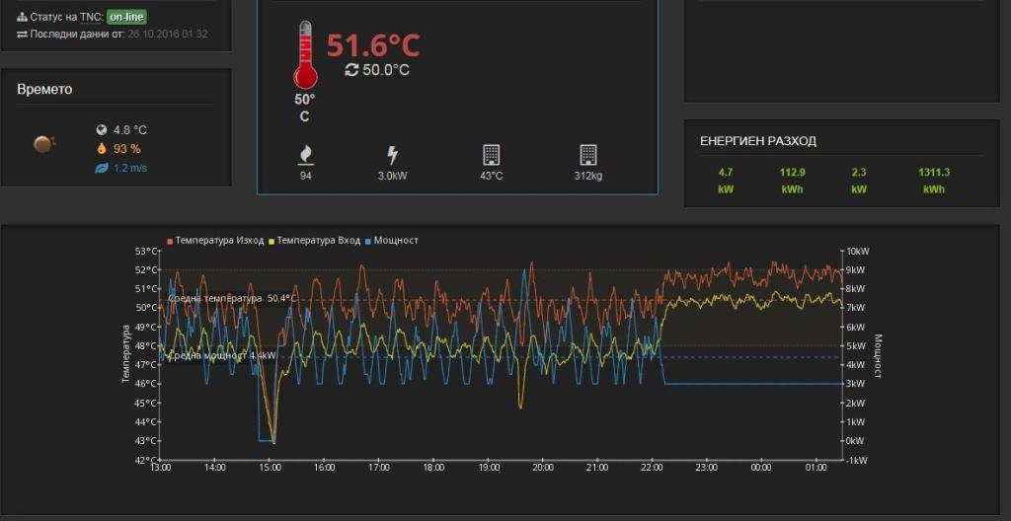Click the globe icon beside 4.8 °C
Image resolution: width=1011 pixels, height=521 pixels.
[x=101, y=130]
